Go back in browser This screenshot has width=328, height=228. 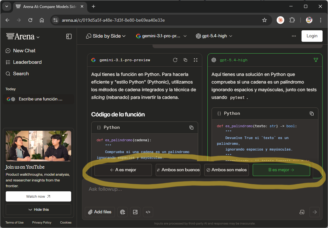[x=8, y=20]
